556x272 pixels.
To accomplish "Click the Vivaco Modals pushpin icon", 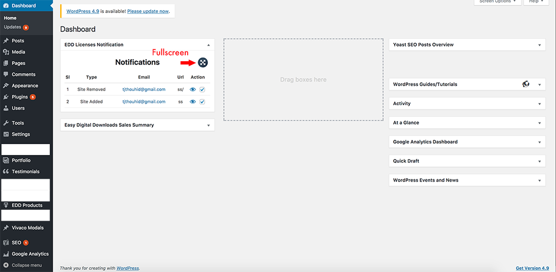I will coord(5,228).
